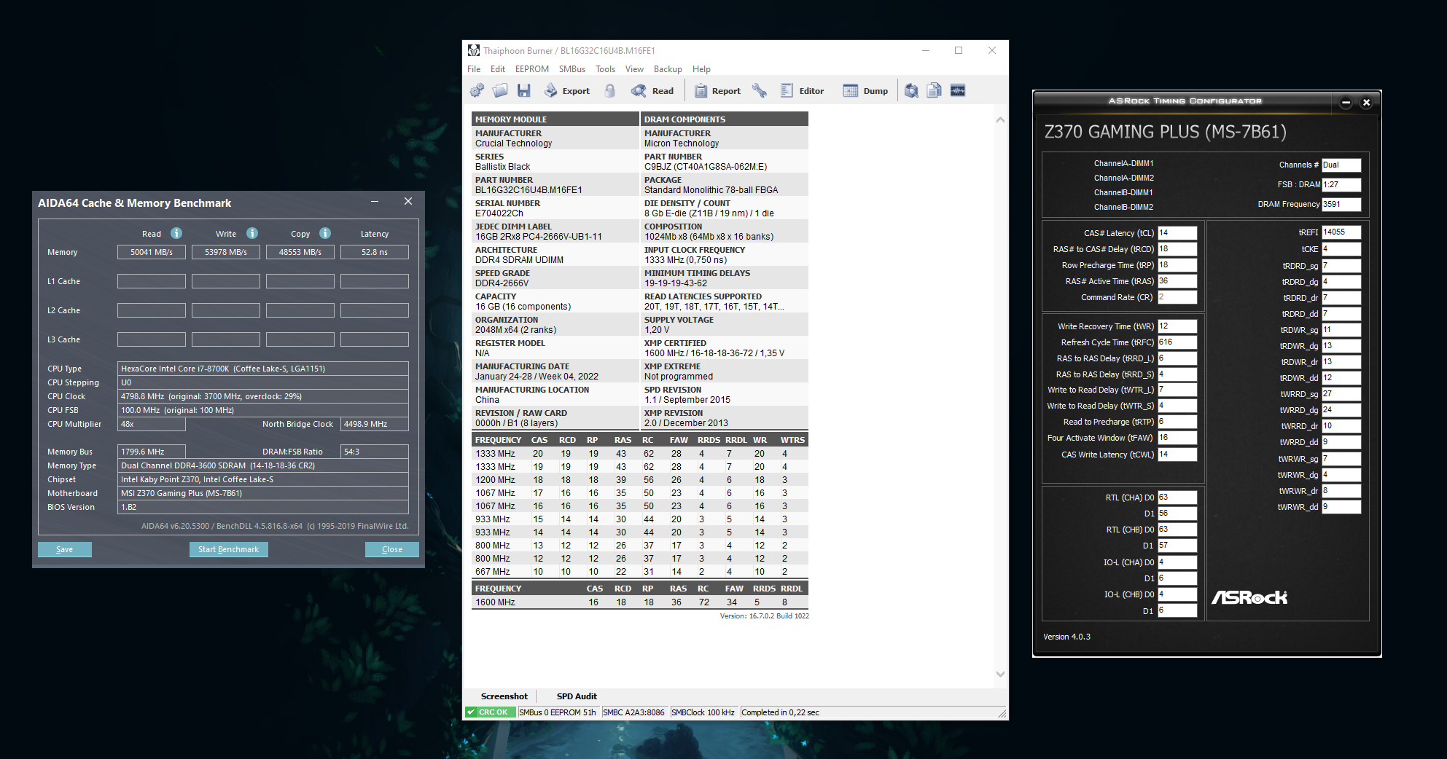The image size is (1447, 759).
Task: Click the scroll down arrow in Thaiphoon report
Action: point(1000,674)
